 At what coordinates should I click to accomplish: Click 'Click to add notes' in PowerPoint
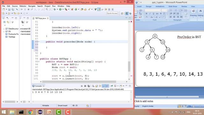tap(144, 101)
